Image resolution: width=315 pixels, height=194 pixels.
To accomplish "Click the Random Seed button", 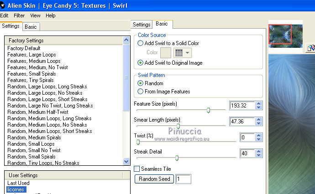I will tap(154, 179).
